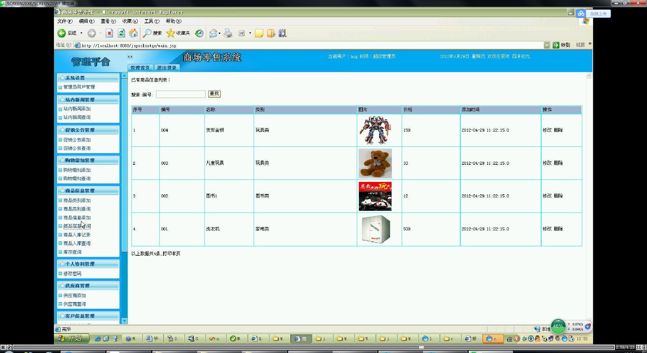Click the Refresh page icon

click(121, 33)
